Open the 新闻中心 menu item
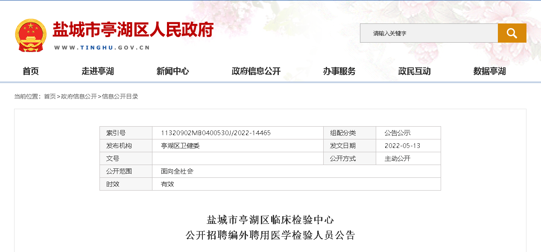 (x=173, y=71)
